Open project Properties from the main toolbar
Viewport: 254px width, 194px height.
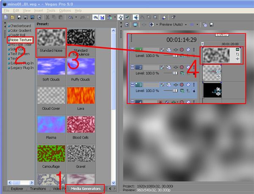(x=39, y=17)
